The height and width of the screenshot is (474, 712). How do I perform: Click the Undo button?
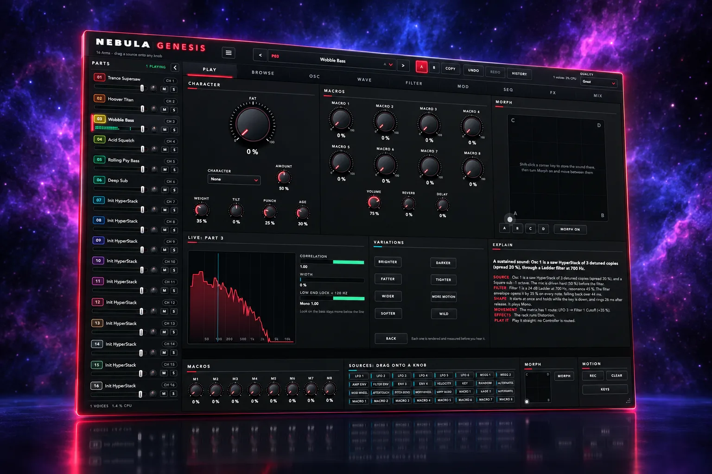click(x=473, y=70)
